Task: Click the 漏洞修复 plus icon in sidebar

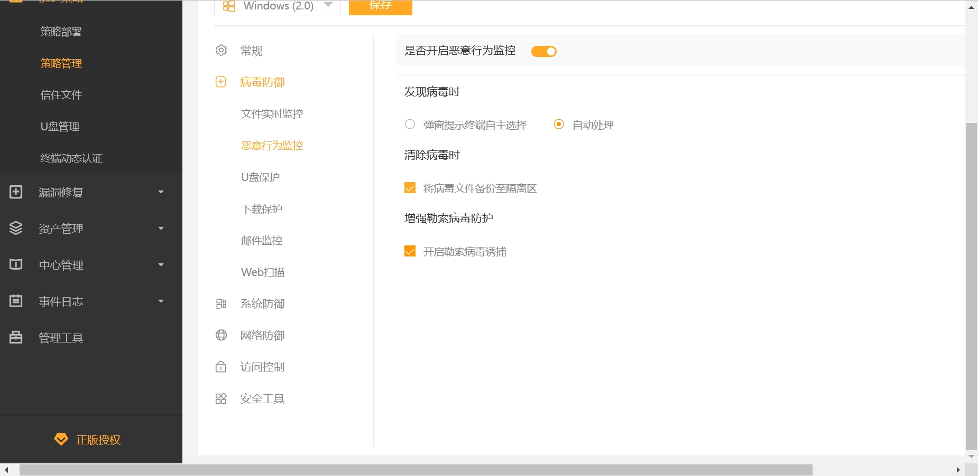Action: pos(16,192)
